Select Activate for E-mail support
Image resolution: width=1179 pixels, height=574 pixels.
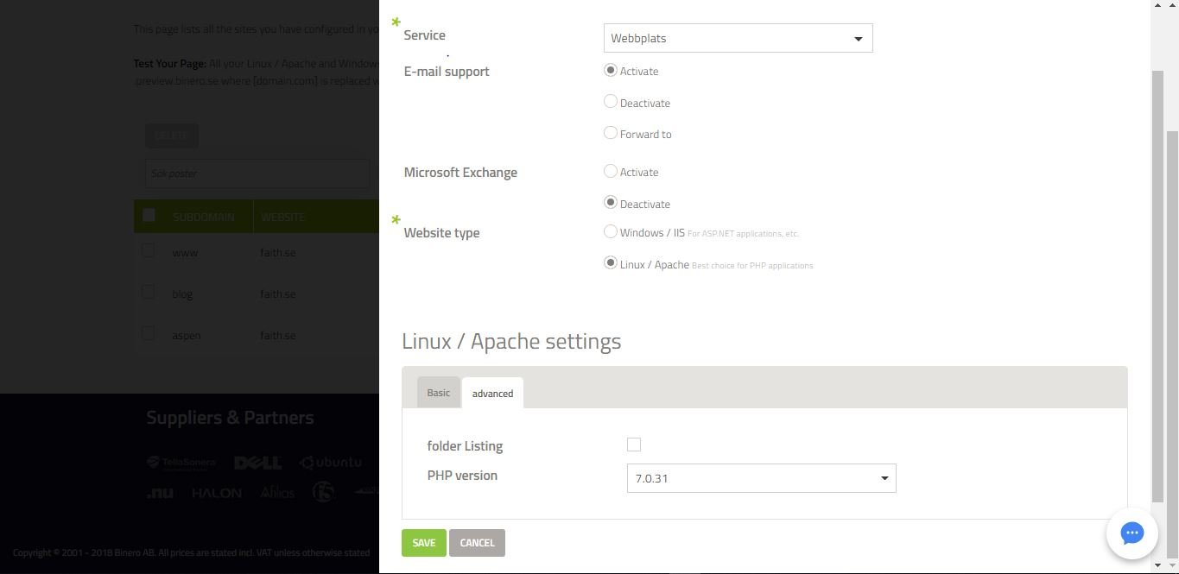pos(611,70)
